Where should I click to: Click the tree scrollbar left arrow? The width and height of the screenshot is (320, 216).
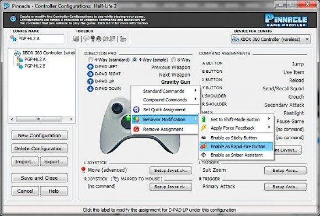tap(12, 119)
